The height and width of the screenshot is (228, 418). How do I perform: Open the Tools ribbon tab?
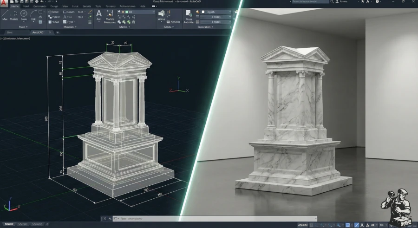(x=98, y=6)
